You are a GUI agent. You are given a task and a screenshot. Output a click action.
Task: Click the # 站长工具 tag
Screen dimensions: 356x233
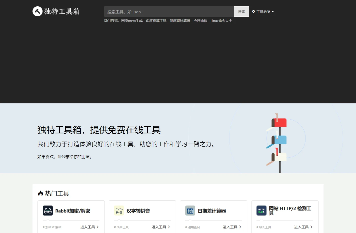pyautogui.click(x=264, y=227)
